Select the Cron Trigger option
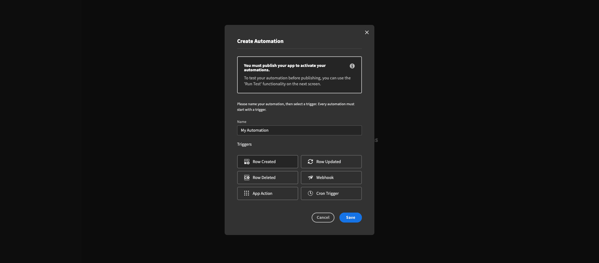This screenshot has width=599, height=263. coord(331,193)
